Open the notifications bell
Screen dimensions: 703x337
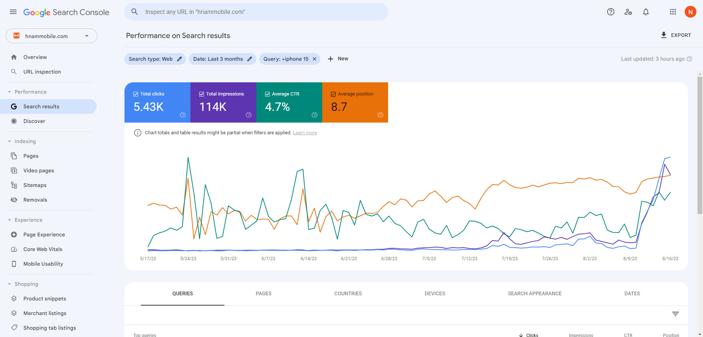tap(646, 12)
